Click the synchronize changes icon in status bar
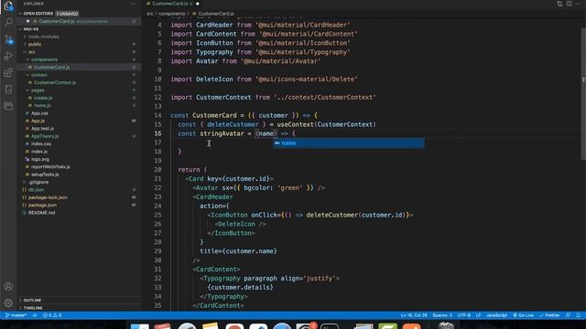This screenshot has width=586, height=329. [x=35, y=315]
